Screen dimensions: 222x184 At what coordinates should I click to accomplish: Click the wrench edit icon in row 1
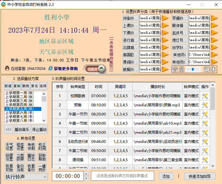click(205, 96)
